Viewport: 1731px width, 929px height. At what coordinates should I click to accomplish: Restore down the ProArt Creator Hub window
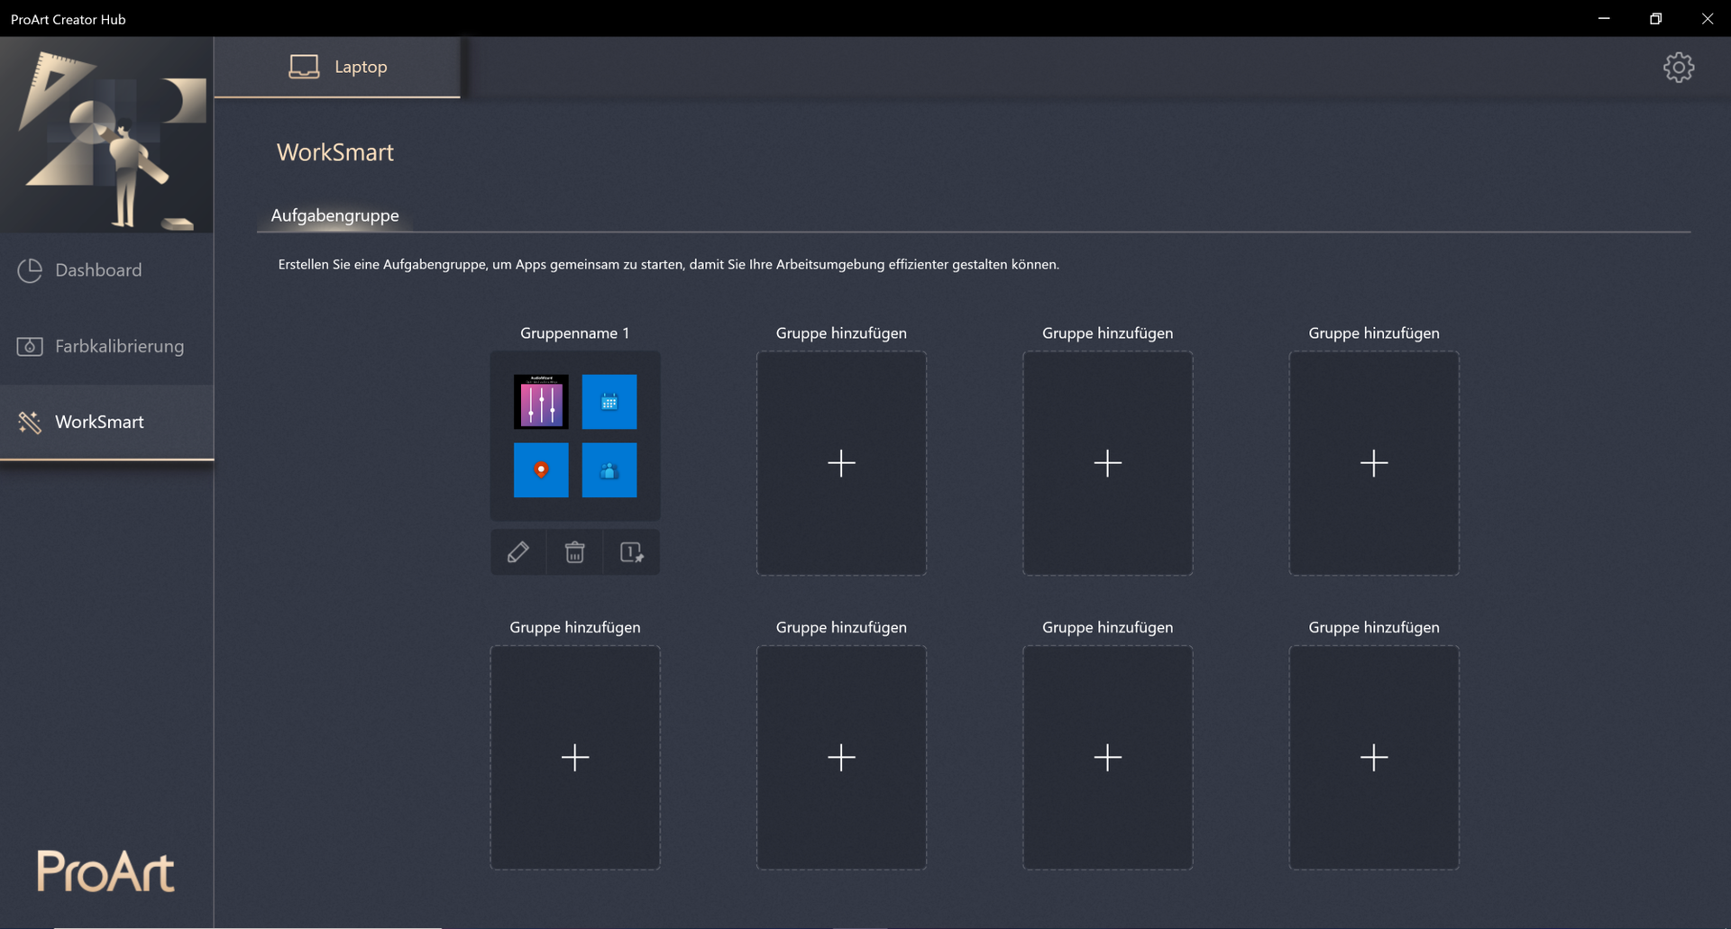pos(1655,18)
